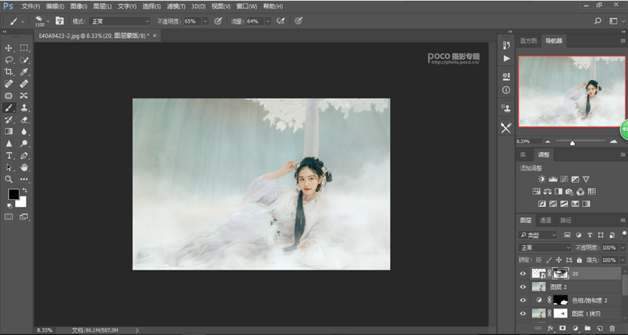Expand the 不透明度 65% dropdown arrow
This screenshot has height=335, width=628.
pyautogui.click(x=205, y=22)
